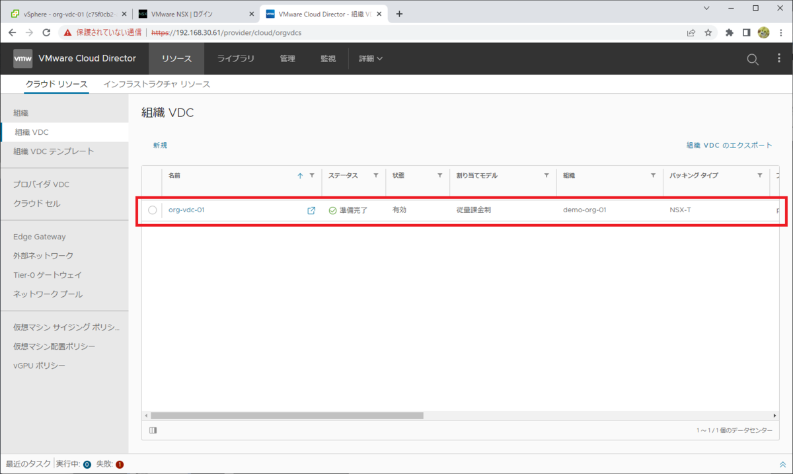Click the failed tasks red badge
This screenshot has width=793, height=474.
point(120,465)
